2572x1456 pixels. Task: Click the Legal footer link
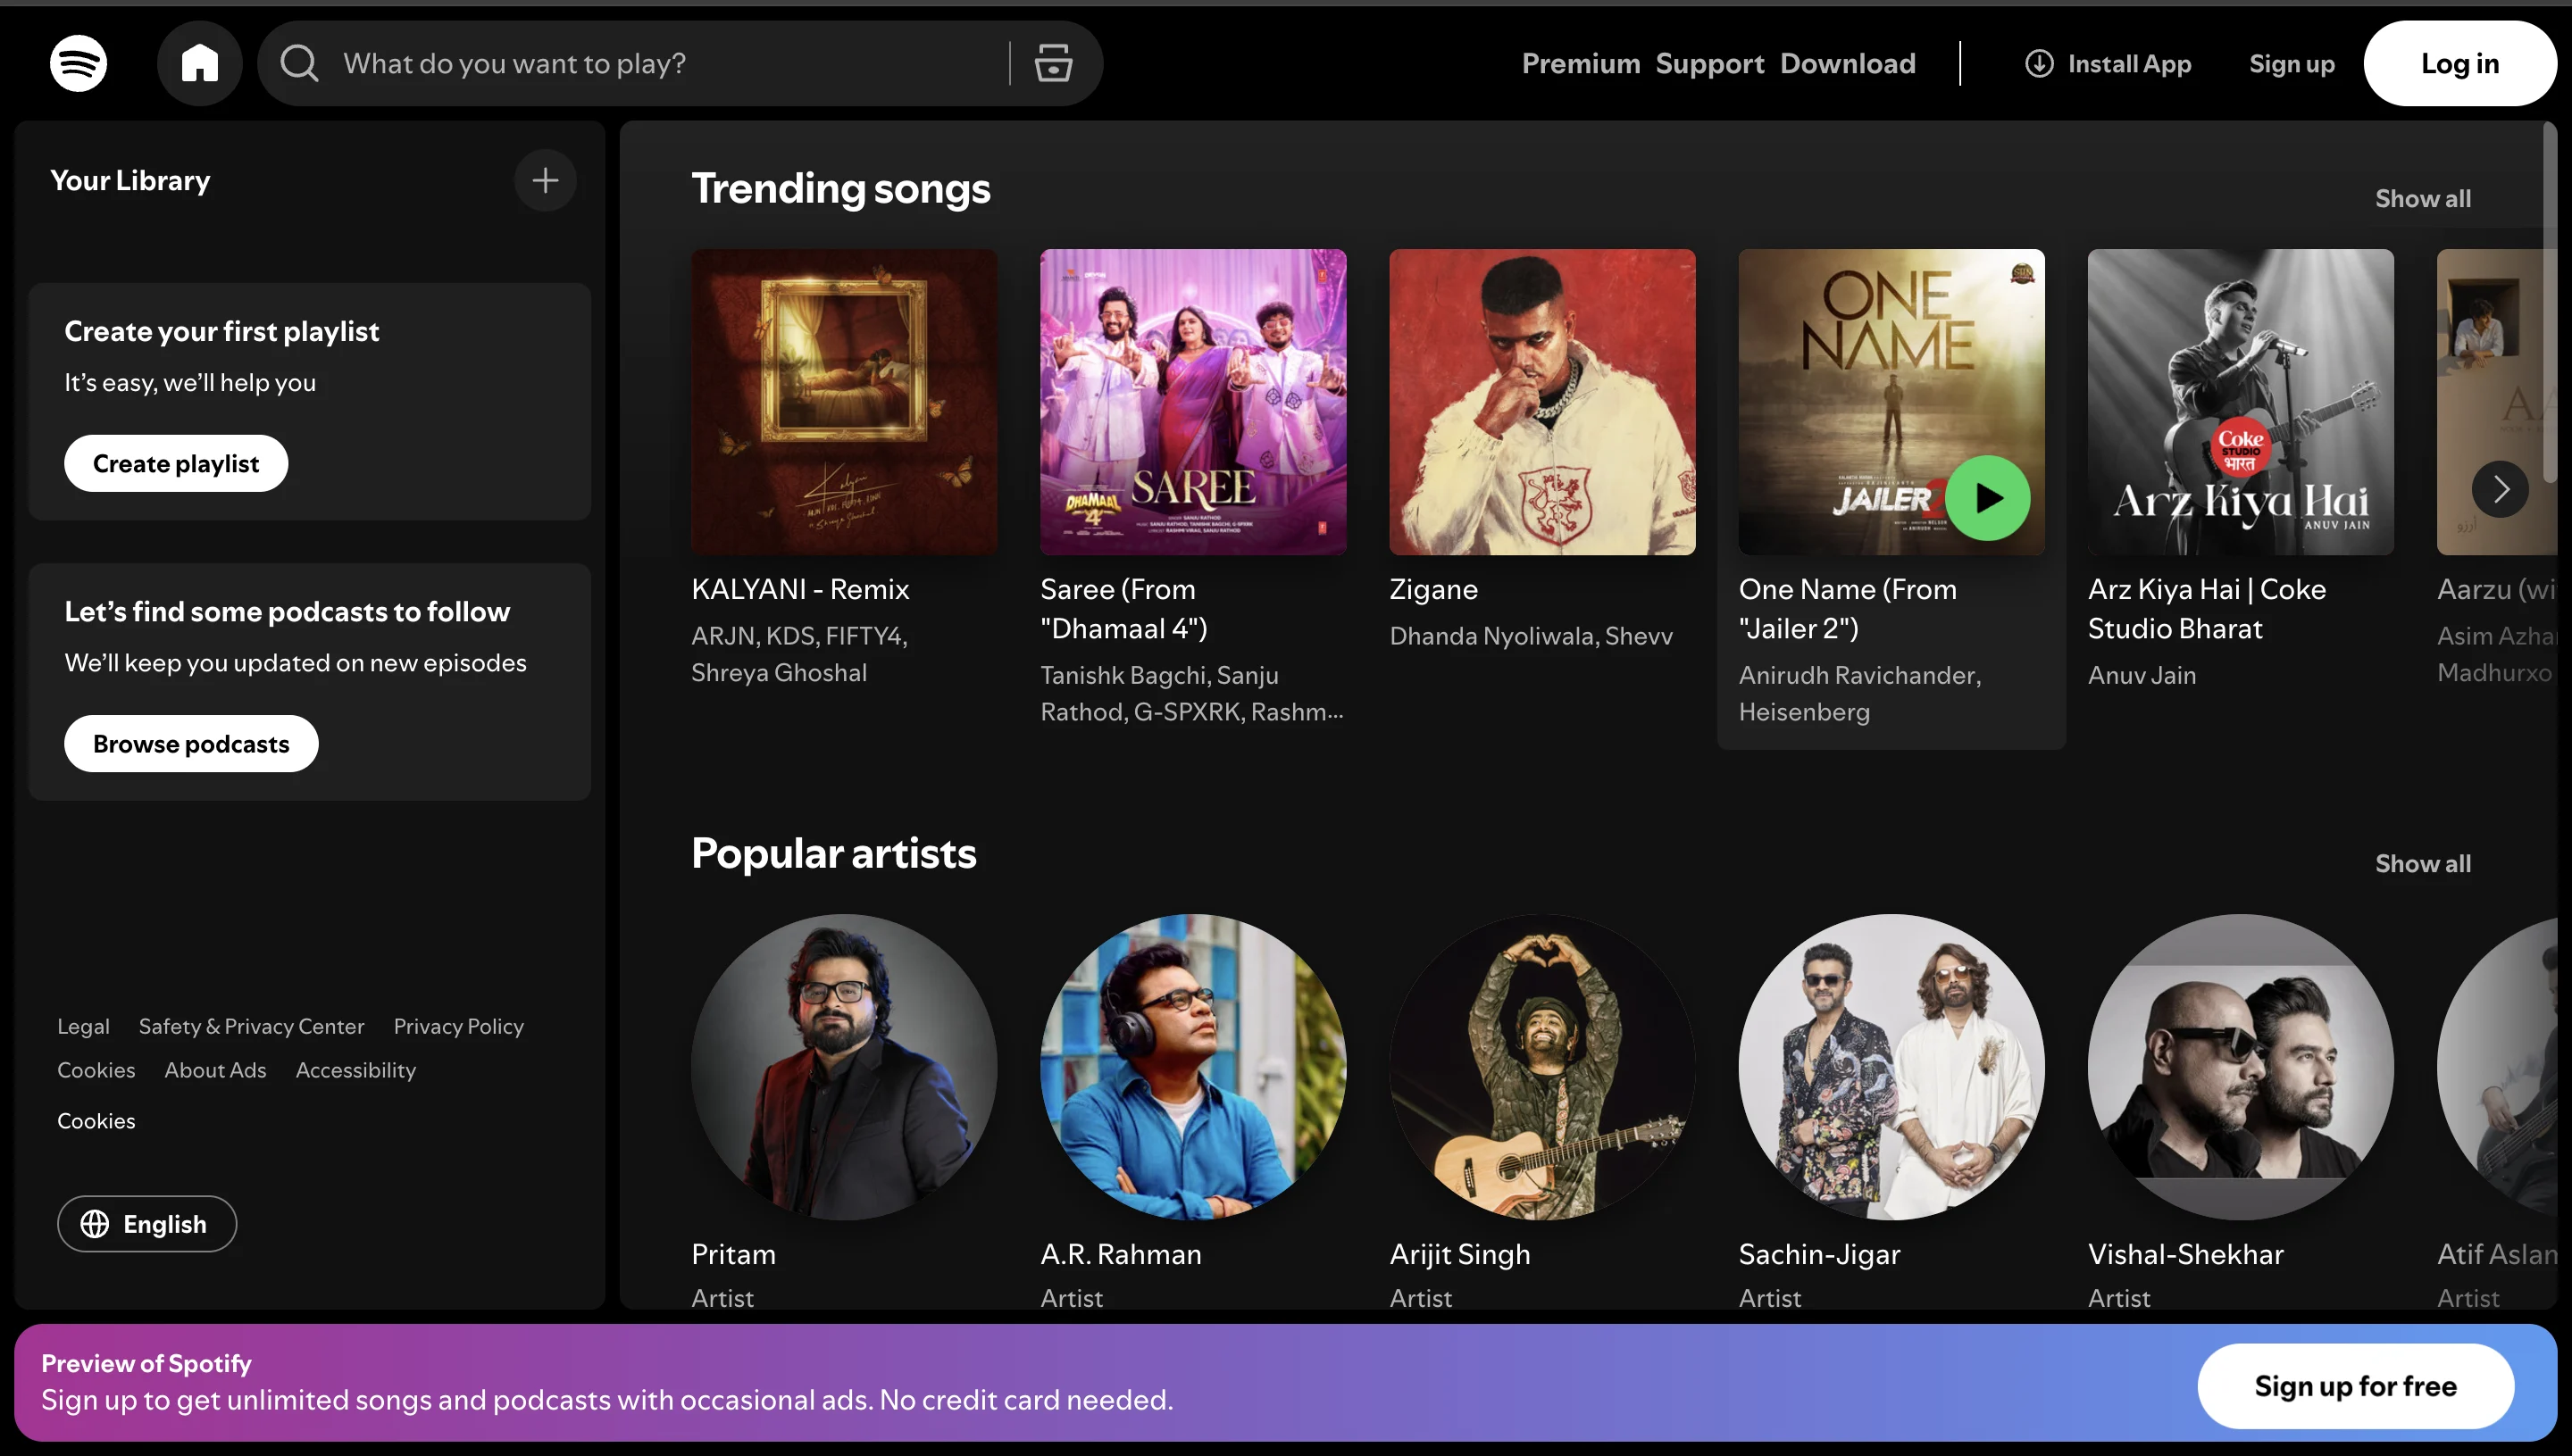(83, 1026)
